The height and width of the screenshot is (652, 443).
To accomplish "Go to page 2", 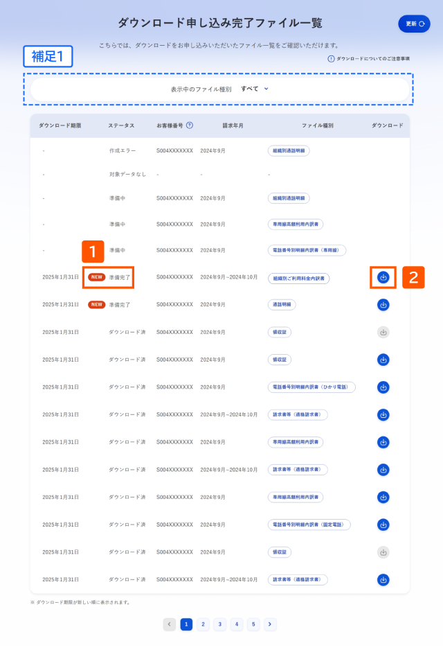I will coord(203,624).
